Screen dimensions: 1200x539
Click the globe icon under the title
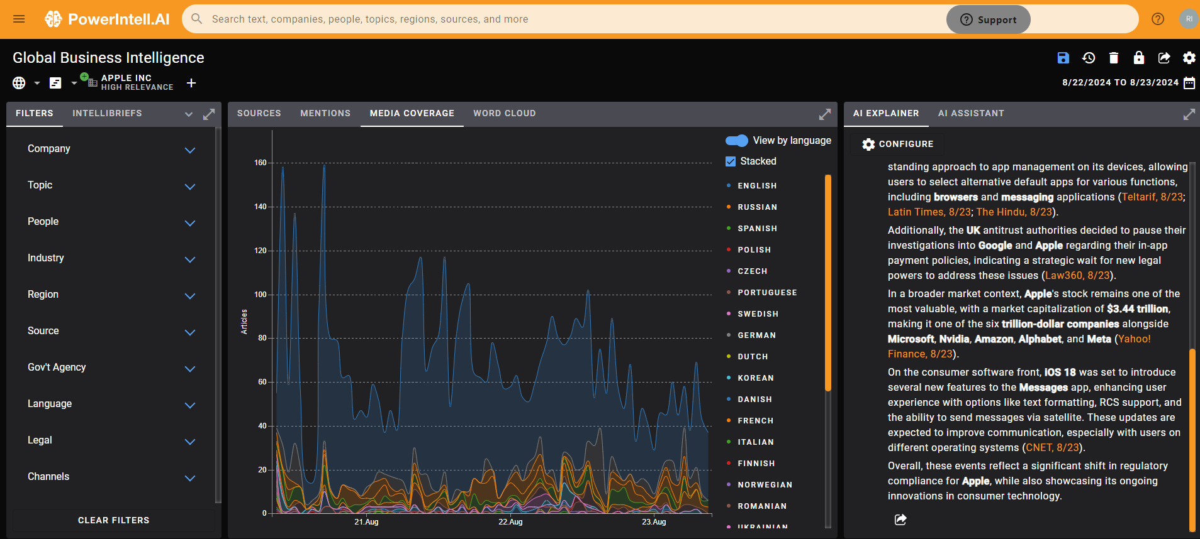pos(19,83)
